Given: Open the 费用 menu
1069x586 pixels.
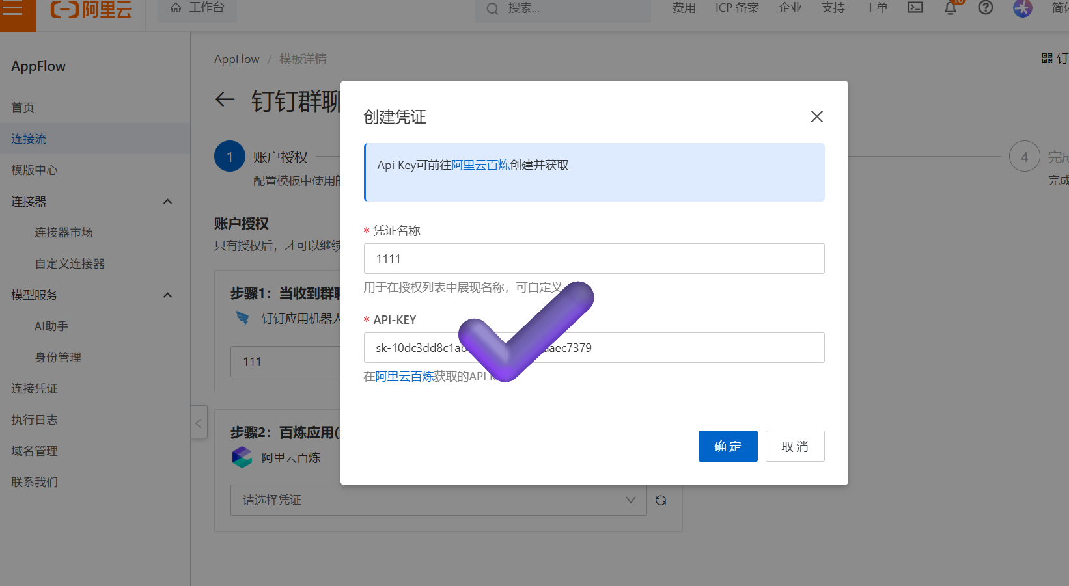Looking at the screenshot, I should tap(684, 8).
